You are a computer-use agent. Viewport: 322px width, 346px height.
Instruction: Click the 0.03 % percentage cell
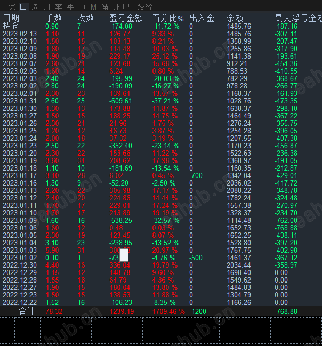pyautogui.click(x=163, y=228)
